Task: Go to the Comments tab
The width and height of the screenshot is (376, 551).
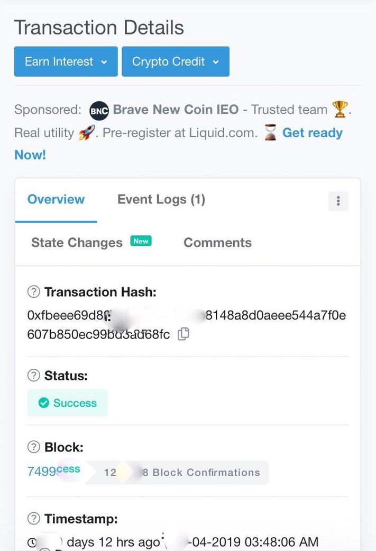Action: click(x=217, y=243)
